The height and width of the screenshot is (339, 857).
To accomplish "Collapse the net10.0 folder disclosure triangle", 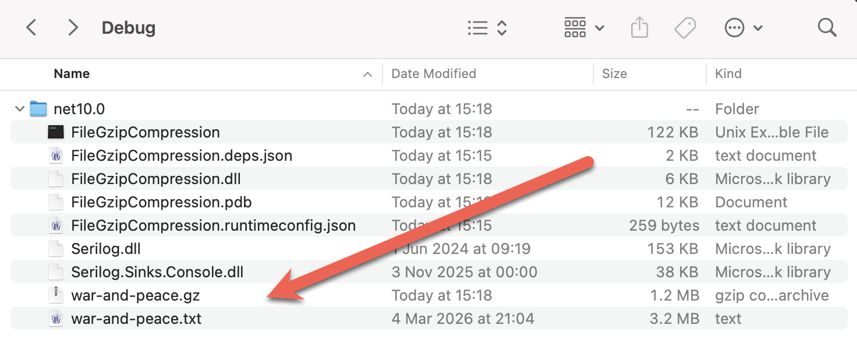I will pos(19,108).
